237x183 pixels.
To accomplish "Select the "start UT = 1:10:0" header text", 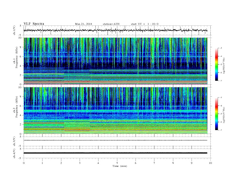I will tap(145, 24).
